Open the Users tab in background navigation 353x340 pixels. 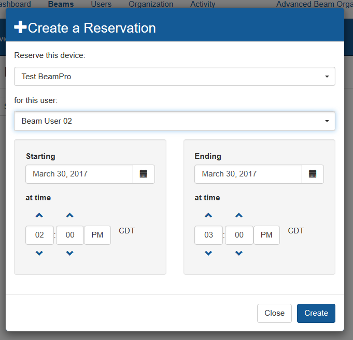(101, 4)
